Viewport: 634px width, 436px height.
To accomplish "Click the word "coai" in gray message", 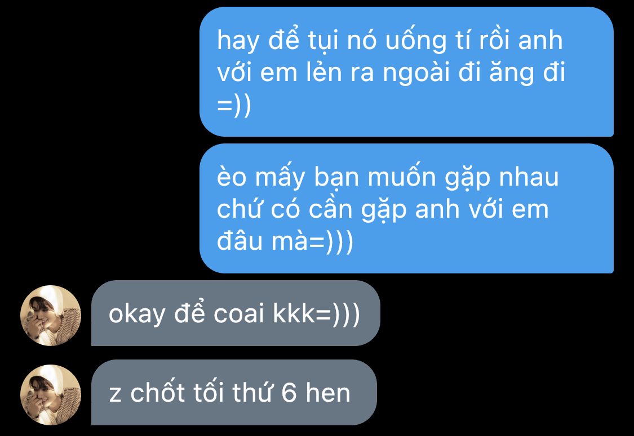I will pyautogui.click(x=238, y=314).
